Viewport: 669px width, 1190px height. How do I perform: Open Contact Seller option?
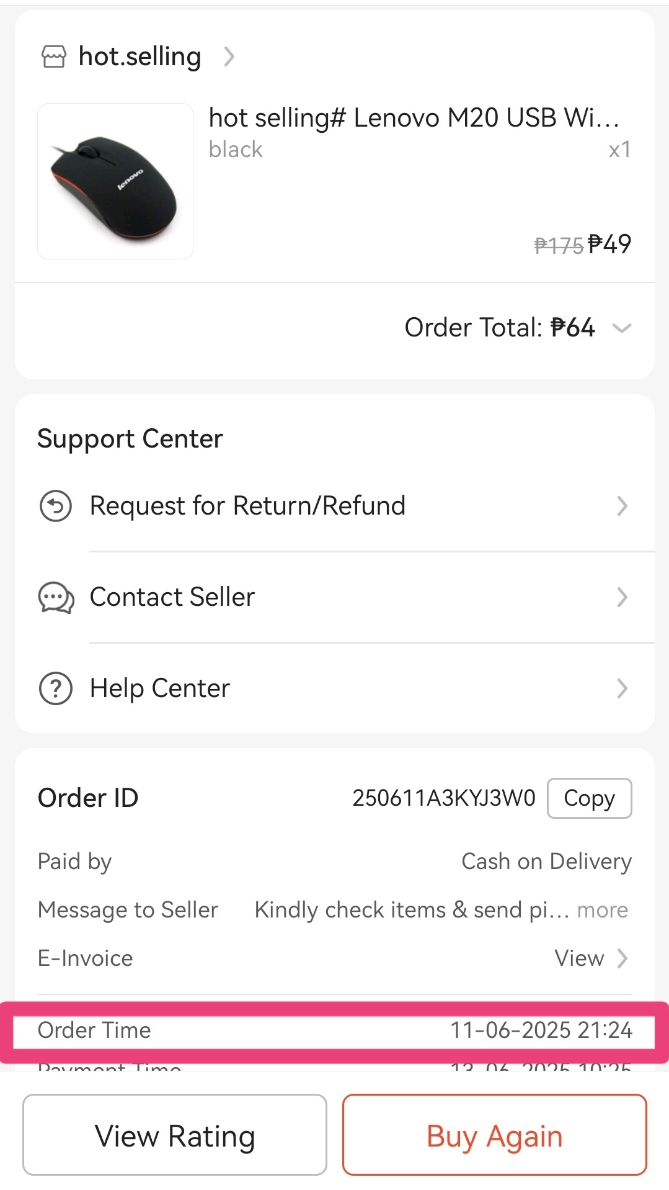pyautogui.click(x=335, y=597)
